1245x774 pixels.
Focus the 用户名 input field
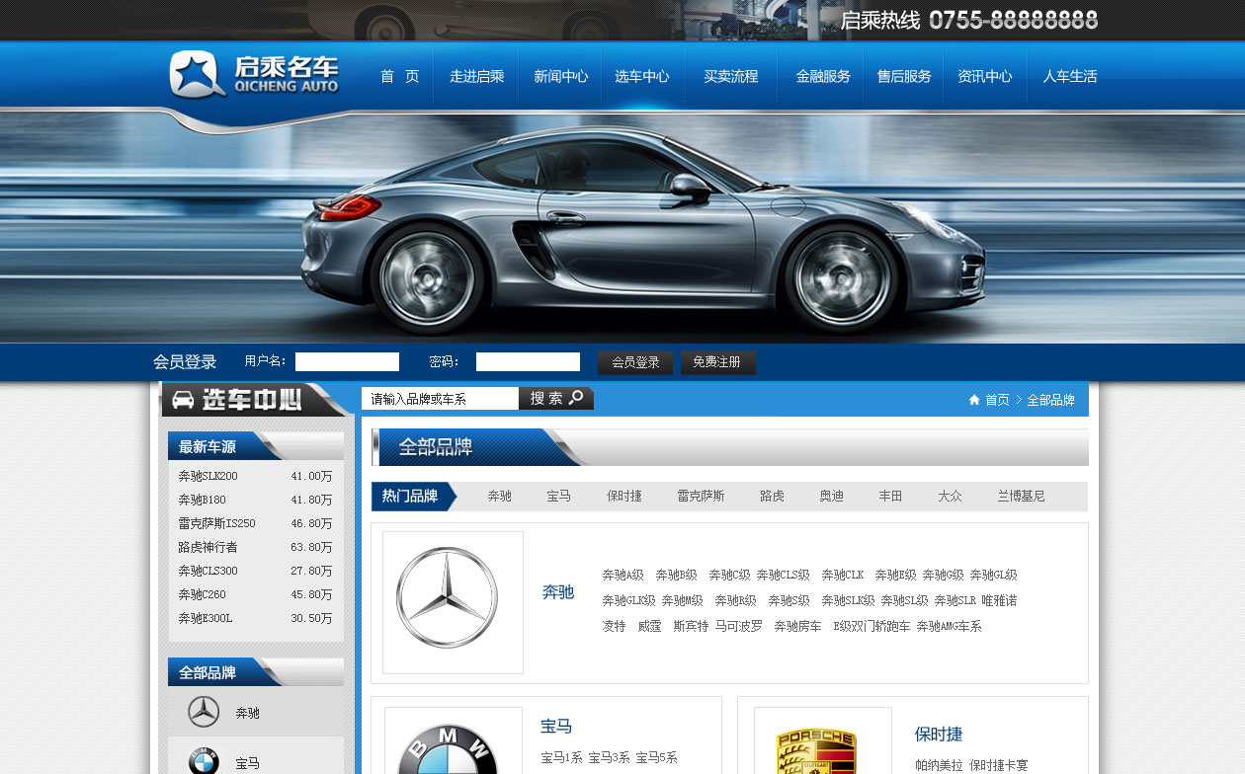(x=347, y=361)
